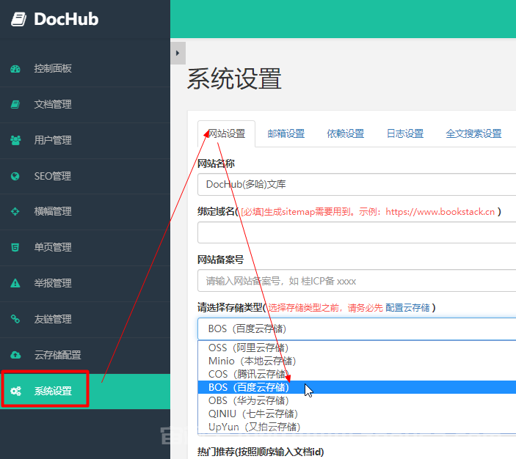This screenshot has height=459, width=516.
Task: Click the DocHub book logo icon
Action: [x=18, y=19]
